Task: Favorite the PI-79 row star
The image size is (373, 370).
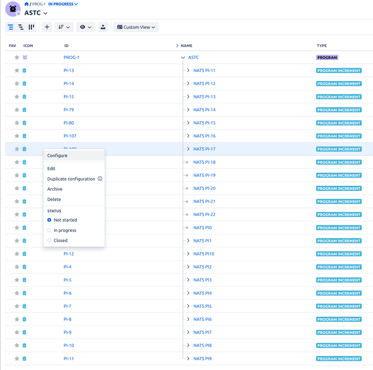Action: (17, 110)
